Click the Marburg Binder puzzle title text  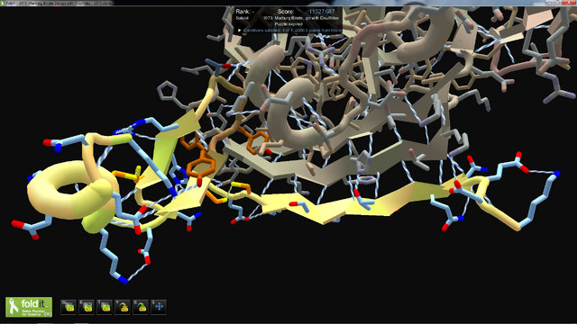[301, 18]
